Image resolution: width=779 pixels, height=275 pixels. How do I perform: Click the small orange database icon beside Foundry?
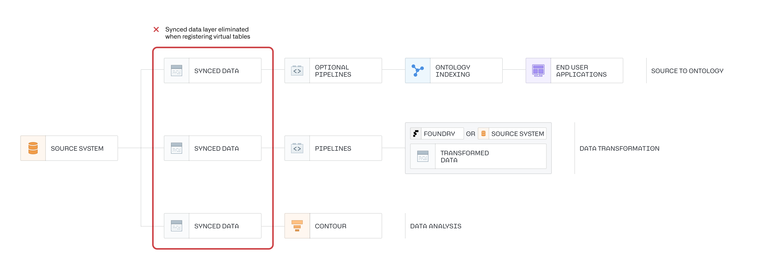[483, 133]
